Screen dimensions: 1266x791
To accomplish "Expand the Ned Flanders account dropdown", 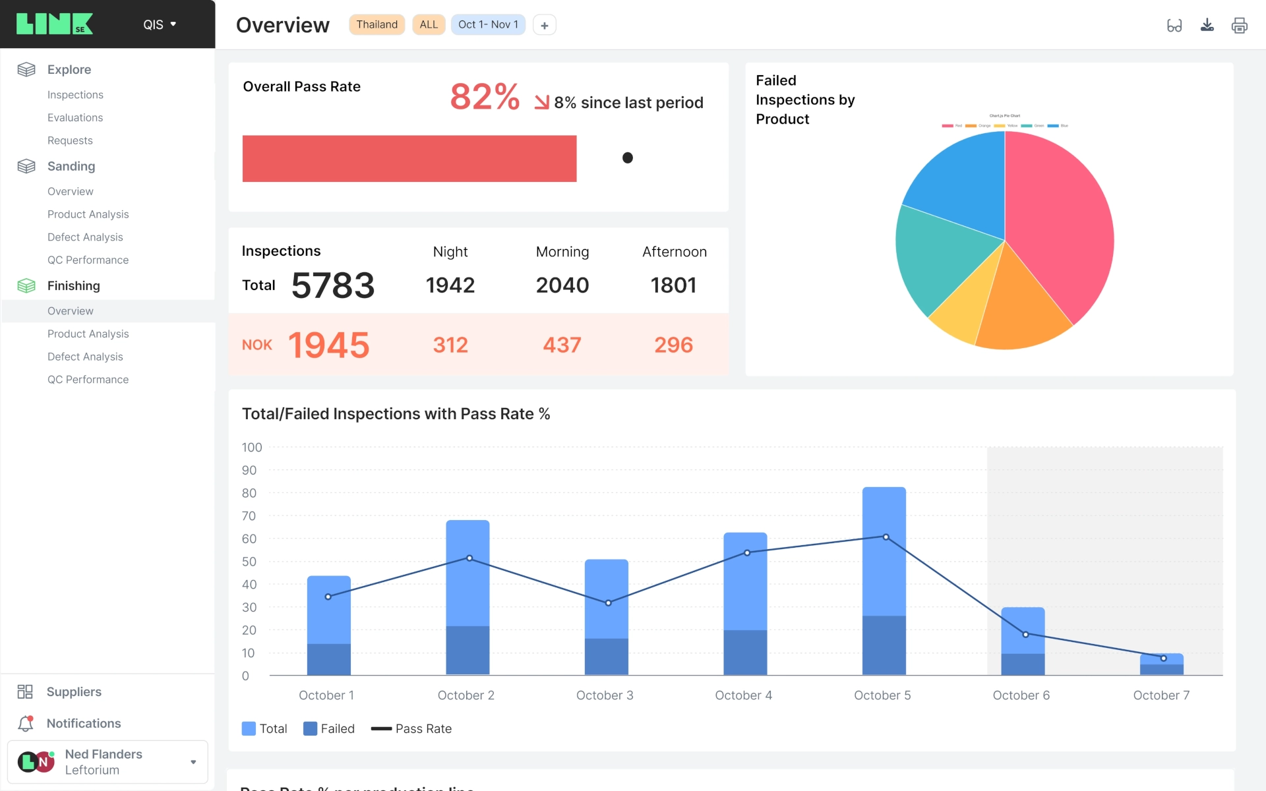I will click(193, 762).
